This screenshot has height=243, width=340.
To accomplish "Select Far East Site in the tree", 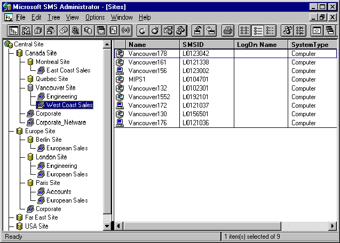I will pyautogui.click(x=41, y=217).
